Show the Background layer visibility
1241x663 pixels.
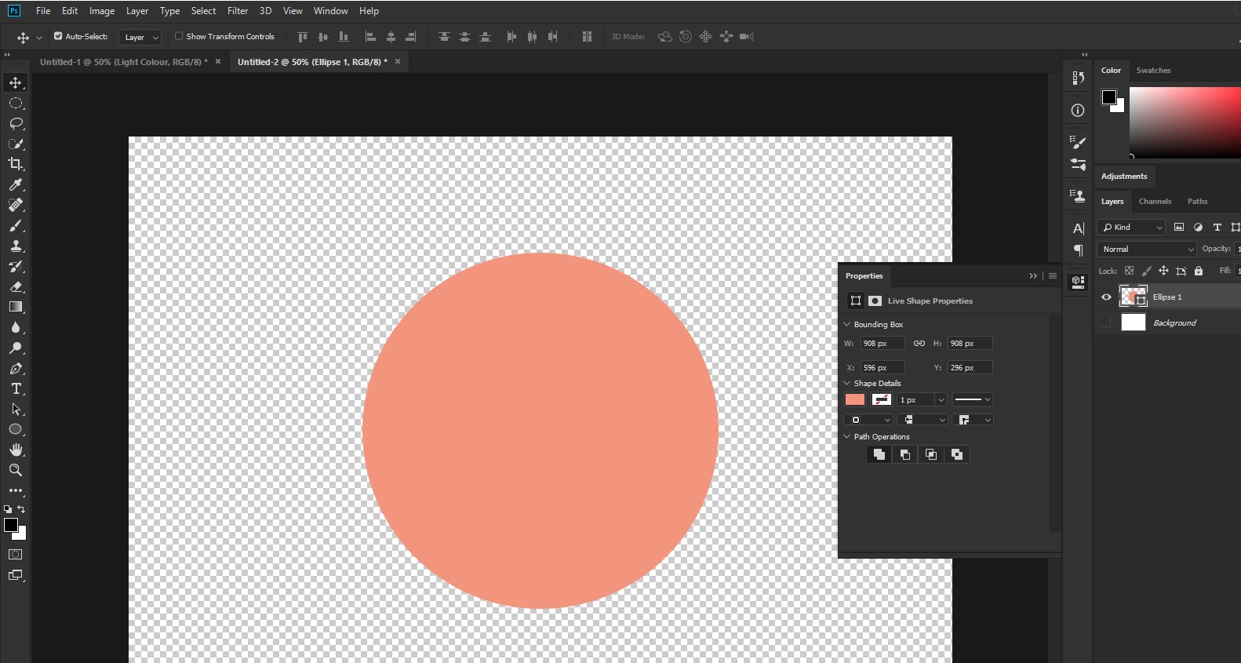click(1106, 322)
